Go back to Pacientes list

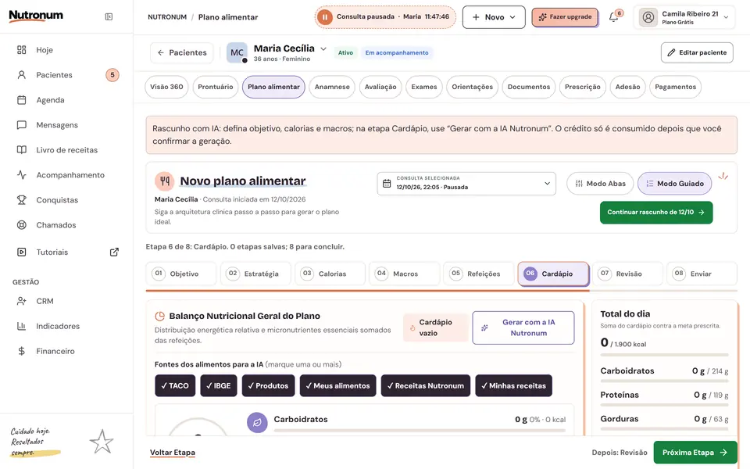coord(182,52)
